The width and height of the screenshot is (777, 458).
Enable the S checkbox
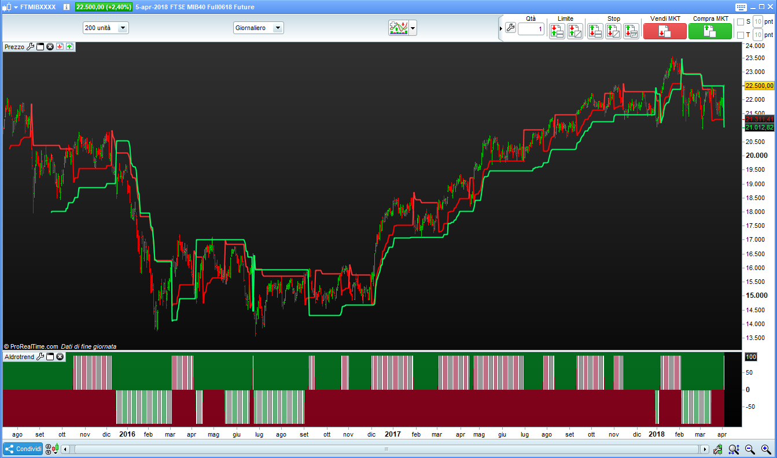click(740, 22)
